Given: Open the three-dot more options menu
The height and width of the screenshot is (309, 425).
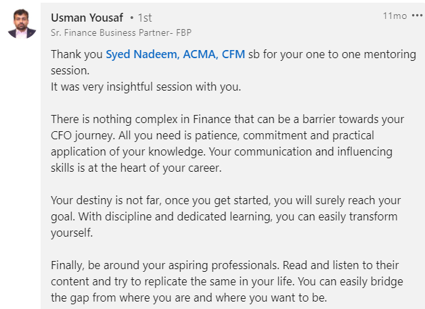Looking at the screenshot, I should coord(418,16).
